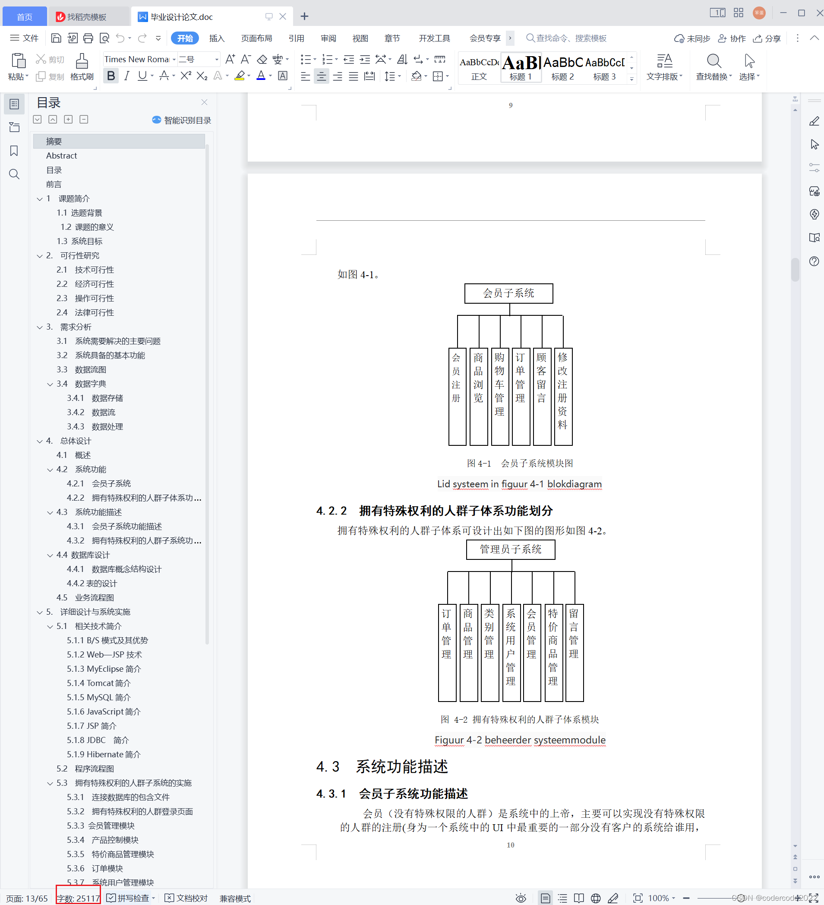Click the zoom out minus on slider
Screen dimensions: 824x905
[x=686, y=898]
